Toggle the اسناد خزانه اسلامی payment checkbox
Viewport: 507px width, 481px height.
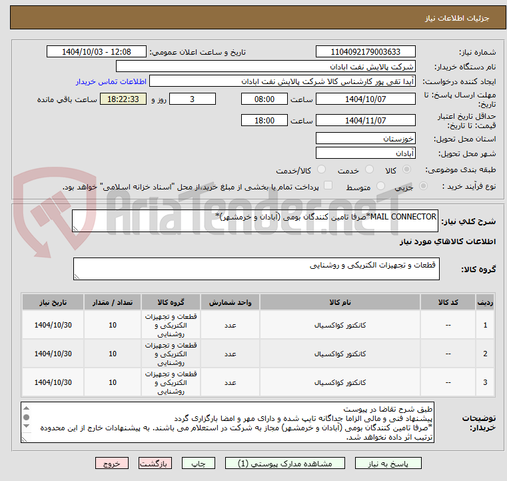coord(328,185)
